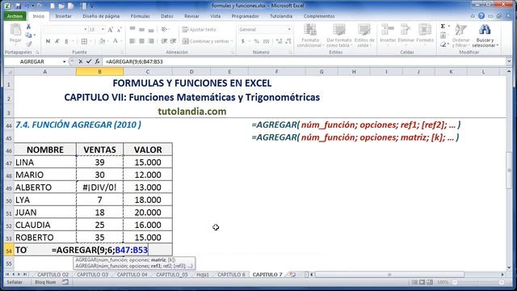Click the Format Painter brush icon
Viewport: 517px width, 291px height.
pyautogui.click(x=29, y=44)
